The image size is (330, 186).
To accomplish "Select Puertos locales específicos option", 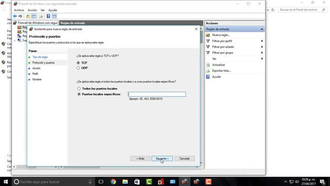I will pyautogui.click(x=79, y=94).
